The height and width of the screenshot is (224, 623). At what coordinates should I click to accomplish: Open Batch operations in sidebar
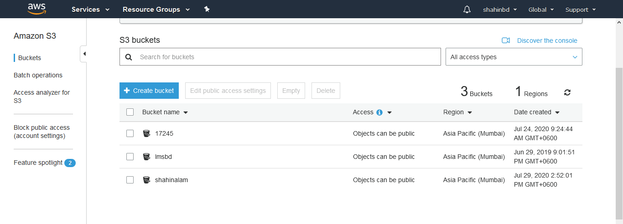click(x=38, y=75)
